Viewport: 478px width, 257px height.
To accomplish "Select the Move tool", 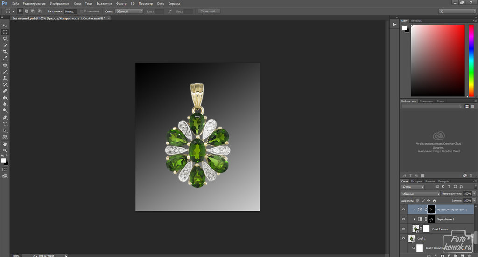I will click(x=5, y=25).
